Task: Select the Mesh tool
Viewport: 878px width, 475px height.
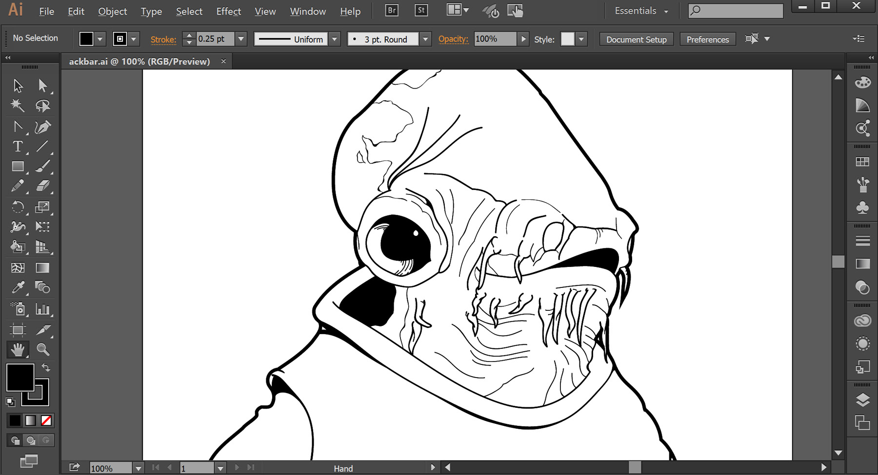Action: (x=18, y=267)
